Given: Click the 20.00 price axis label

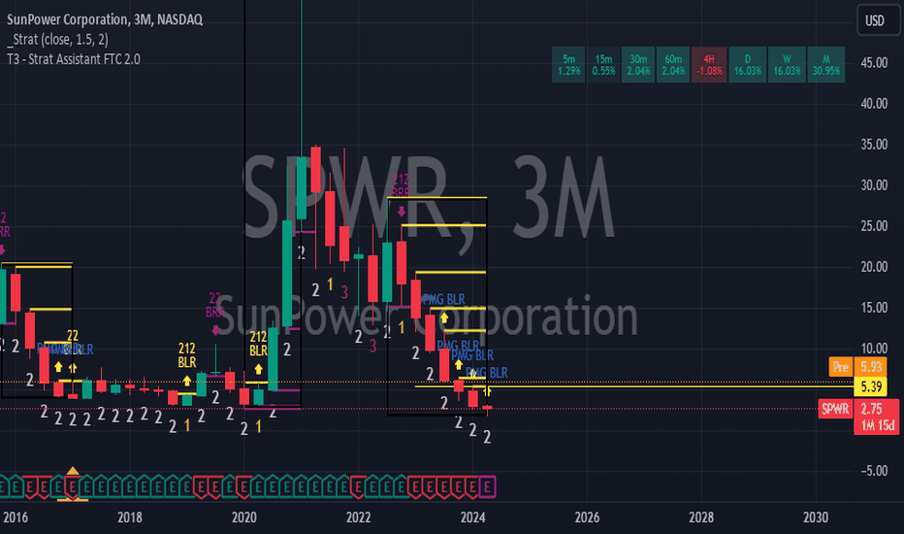Looking at the screenshot, I should [x=873, y=267].
